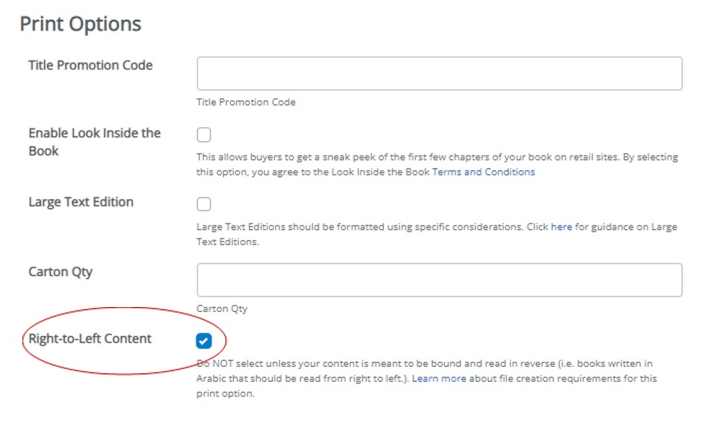Uncheck the Right-to-Left Content checkbox
The image size is (719, 436).
click(204, 341)
